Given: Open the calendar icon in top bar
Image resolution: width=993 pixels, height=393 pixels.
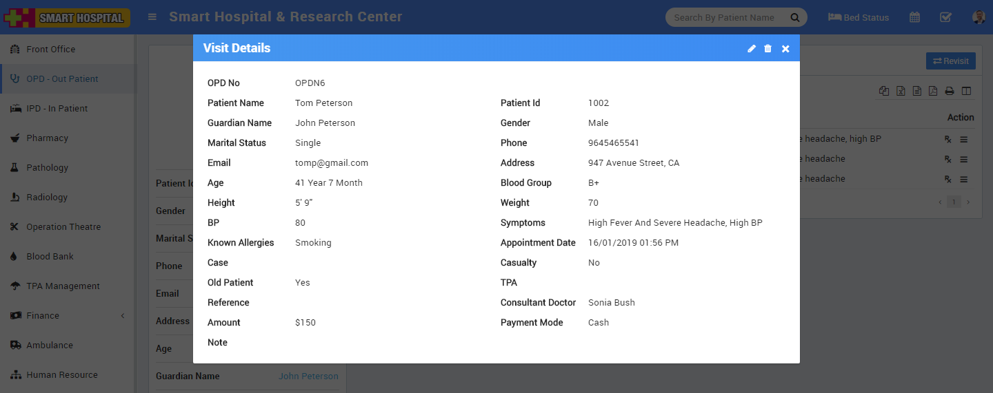Looking at the screenshot, I should tap(914, 17).
